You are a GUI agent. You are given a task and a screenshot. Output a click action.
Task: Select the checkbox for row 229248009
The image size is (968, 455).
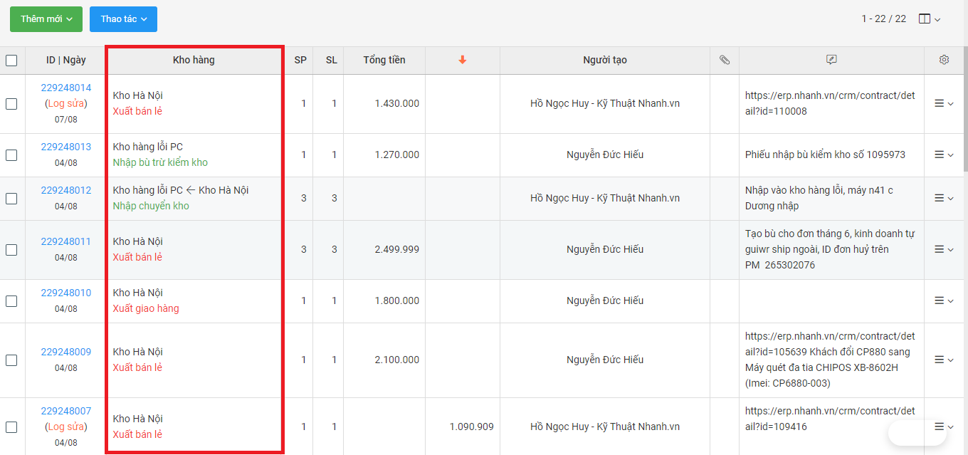(x=11, y=360)
